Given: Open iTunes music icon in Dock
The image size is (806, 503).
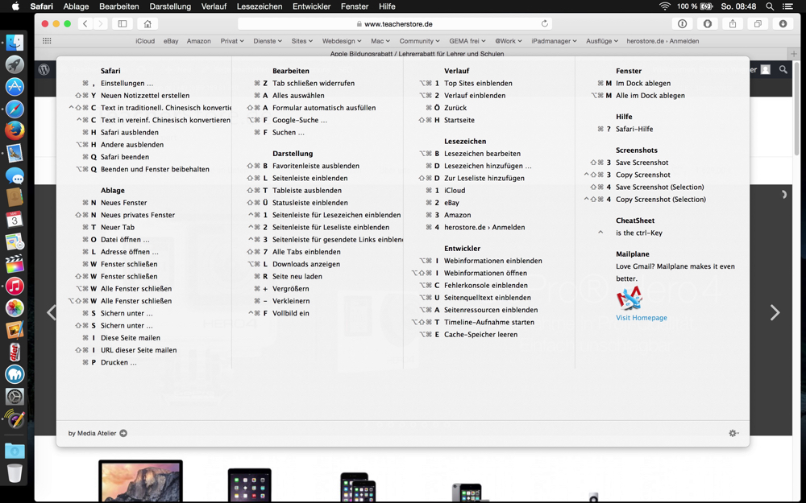Looking at the screenshot, I should [x=15, y=286].
